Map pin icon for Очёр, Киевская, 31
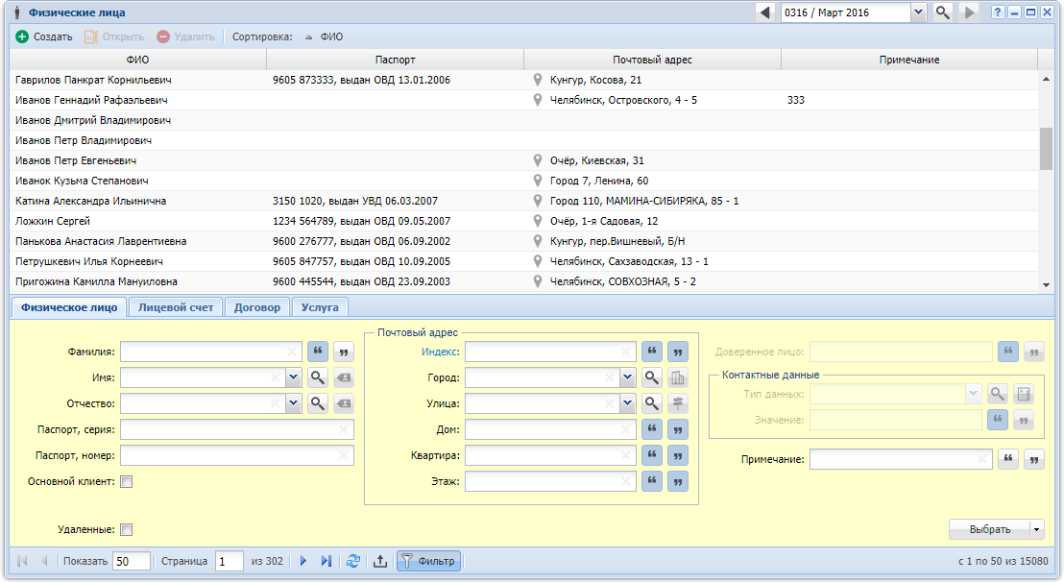The height and width of the screenshot is (583, 1064). point(538,160)
